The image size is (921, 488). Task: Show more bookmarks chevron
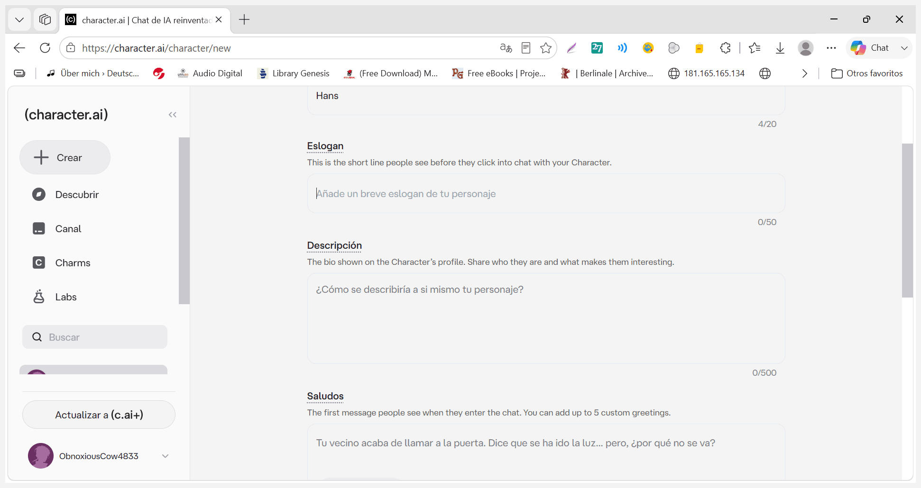(x=805, y=73)
